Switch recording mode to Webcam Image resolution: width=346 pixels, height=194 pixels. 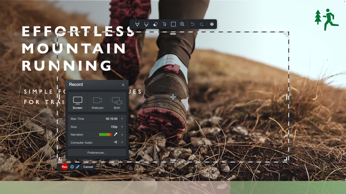tap(97, 102)
